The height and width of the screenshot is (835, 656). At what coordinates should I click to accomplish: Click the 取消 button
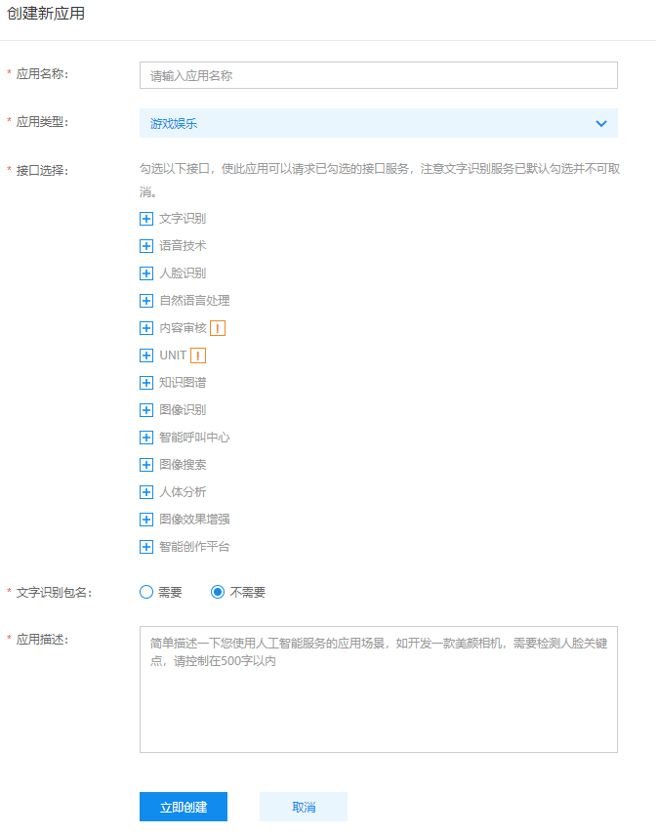tap(304, 807)
